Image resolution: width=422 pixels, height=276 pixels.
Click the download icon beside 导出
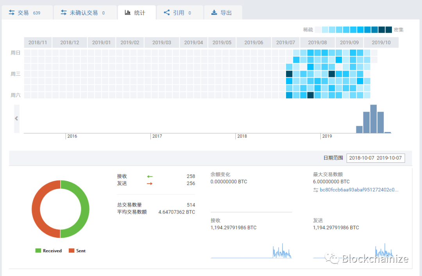214,12
